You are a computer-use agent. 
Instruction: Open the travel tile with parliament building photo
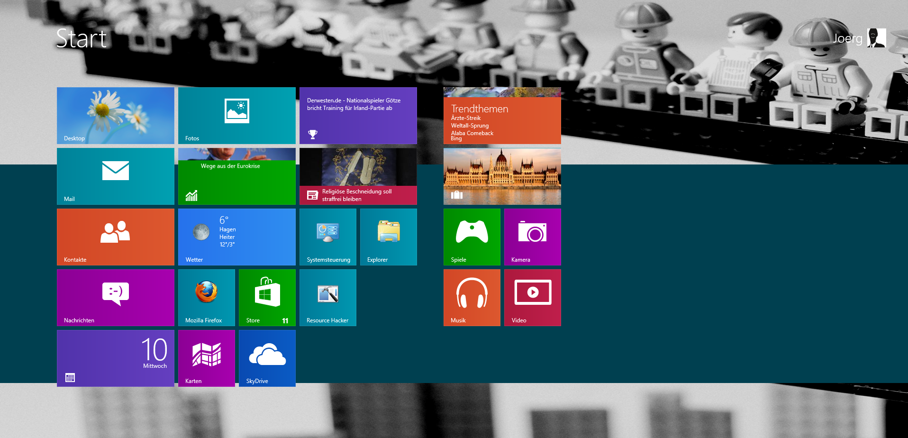click(x=502, y=176)
